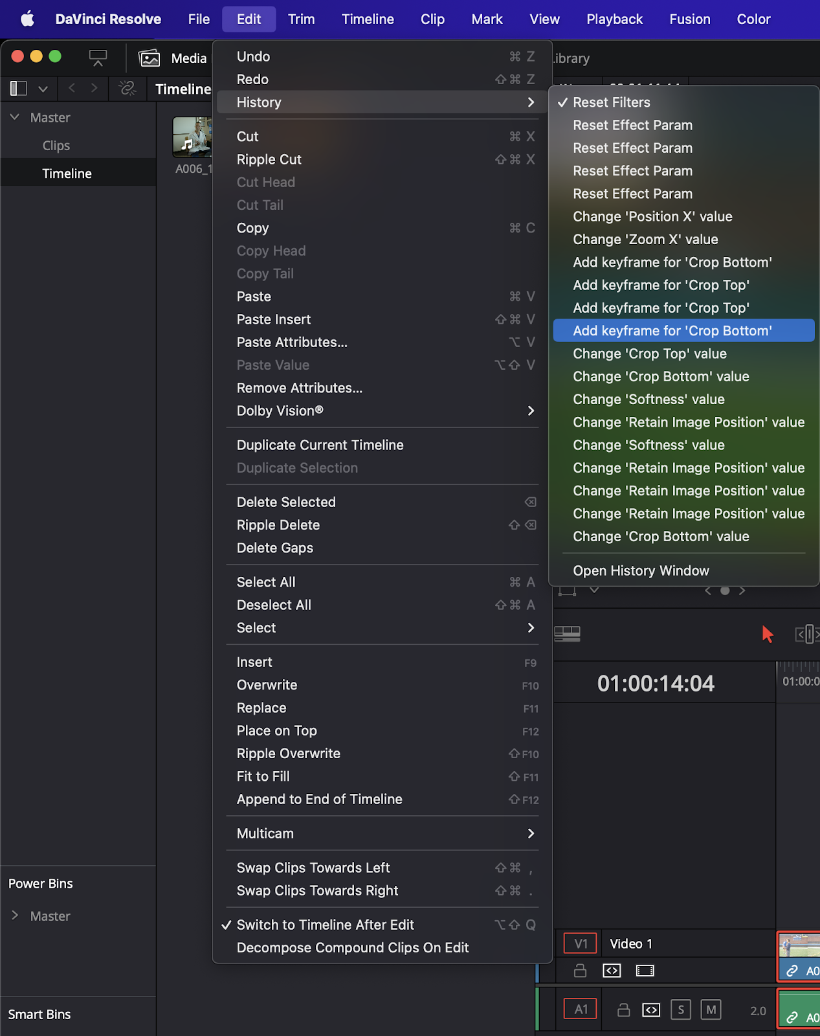Choose Duplicate Current Timeline

pos(382,445)
